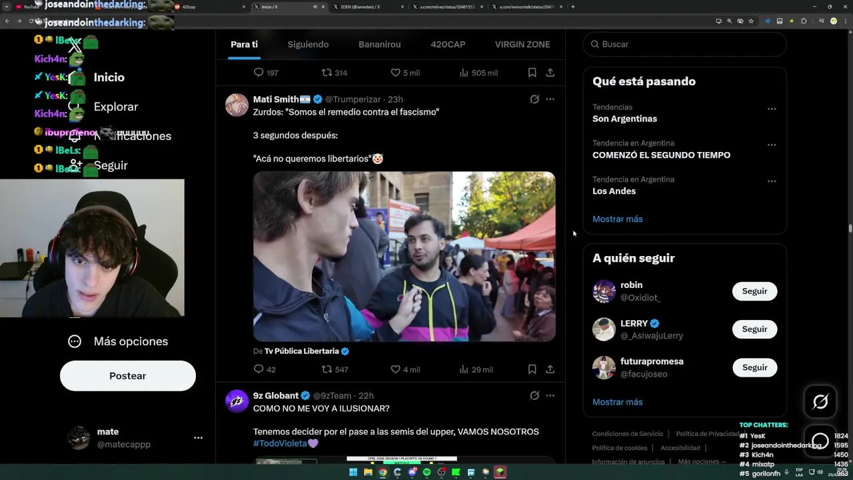
Task: Open Condiciones de Servicio link
Action: (627, 434)
